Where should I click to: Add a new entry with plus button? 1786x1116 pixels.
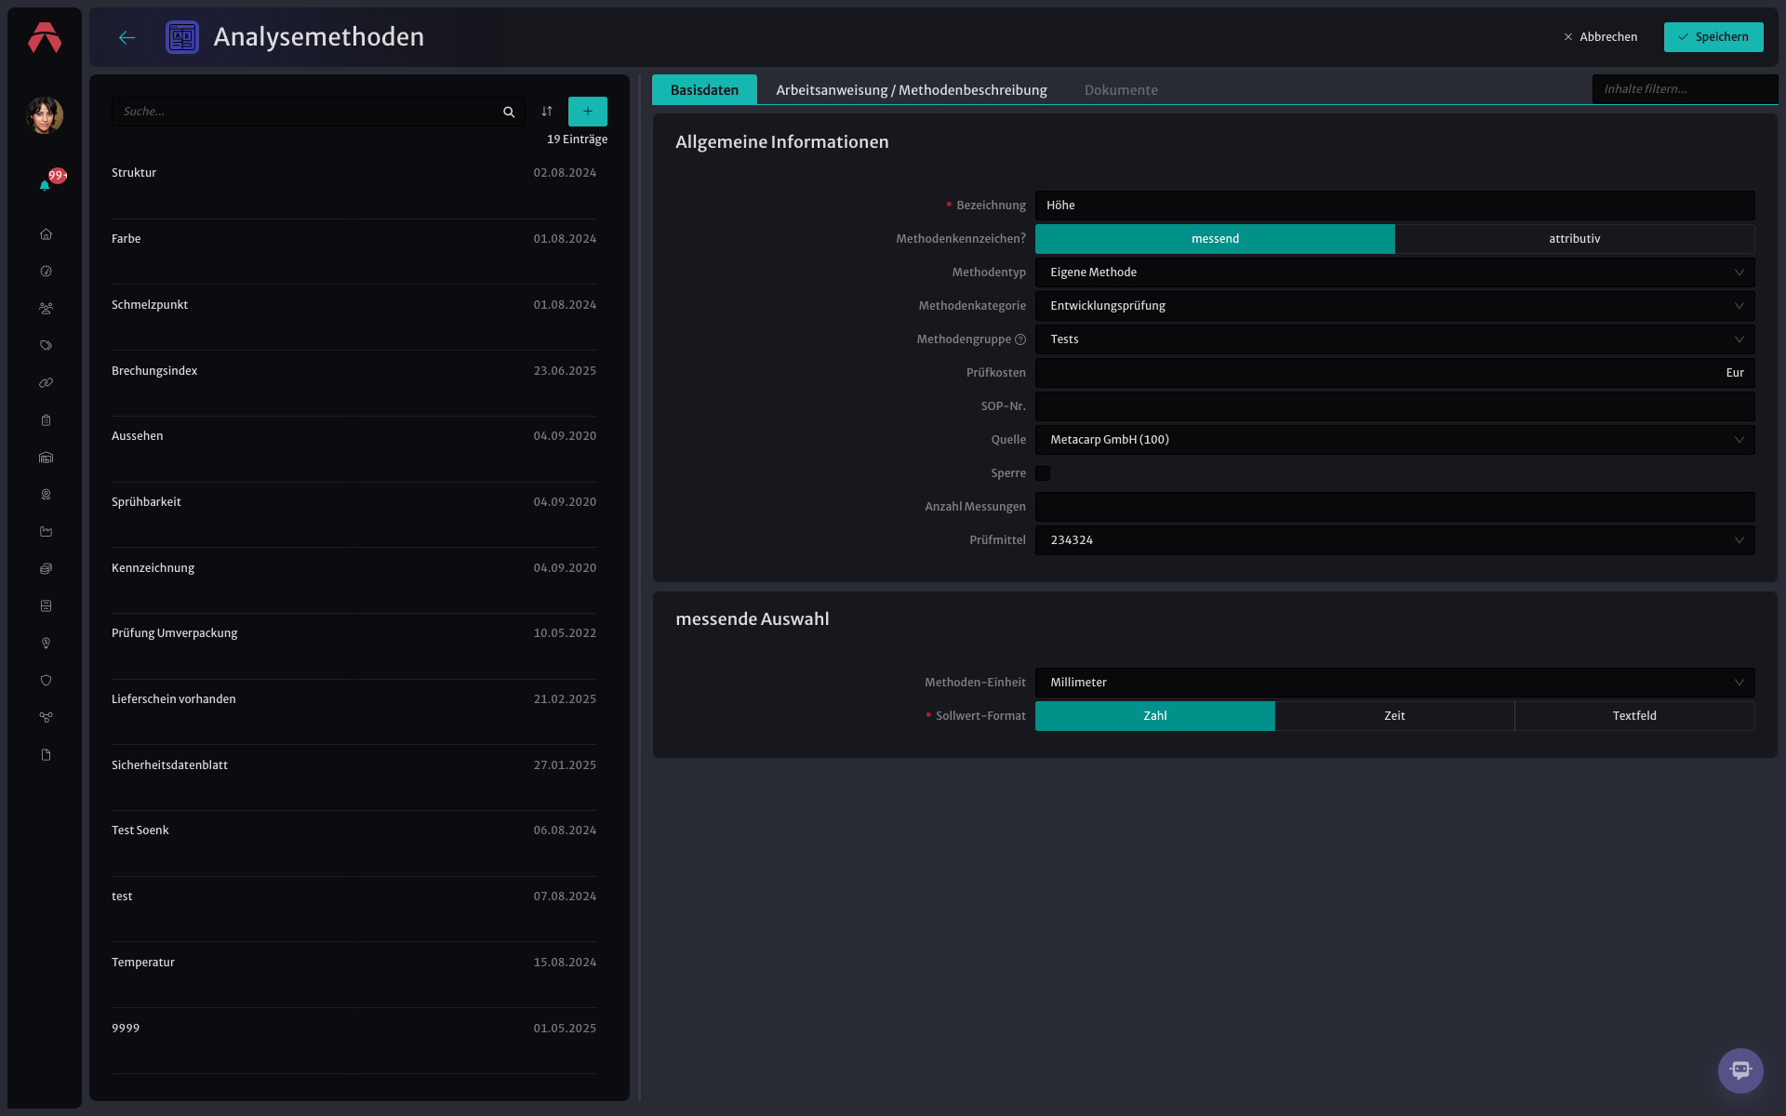[588, 112]
